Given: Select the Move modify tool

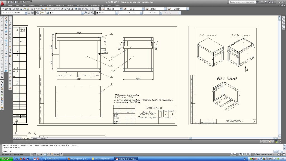Looking at the screenshot, I should [6, 35].
